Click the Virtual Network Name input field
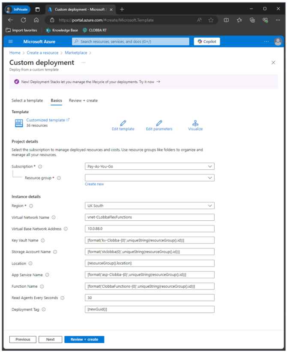The image size is (287, 352). [x=149, y=217]
